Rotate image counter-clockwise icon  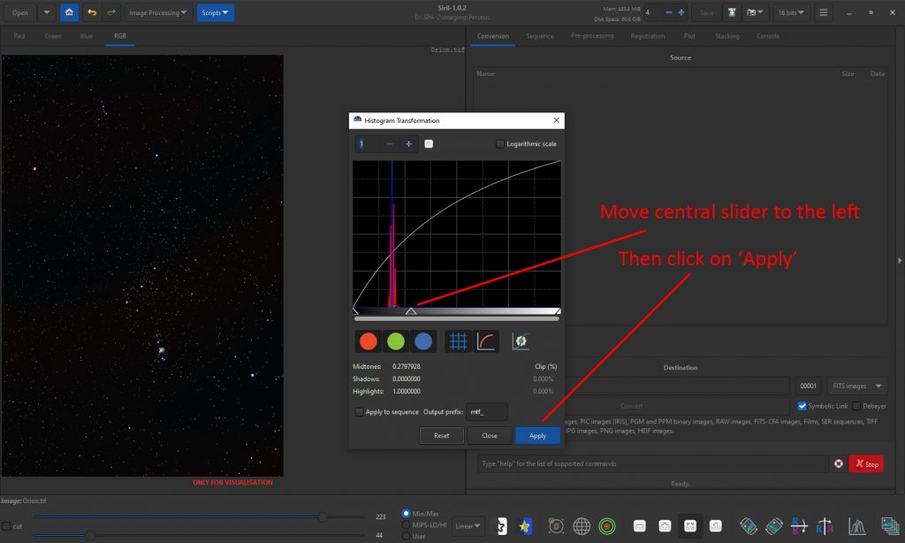click(x=749, y=526)
